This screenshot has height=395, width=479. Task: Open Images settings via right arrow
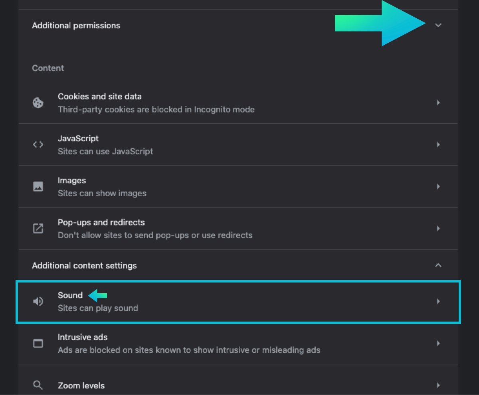coord(438,186)
